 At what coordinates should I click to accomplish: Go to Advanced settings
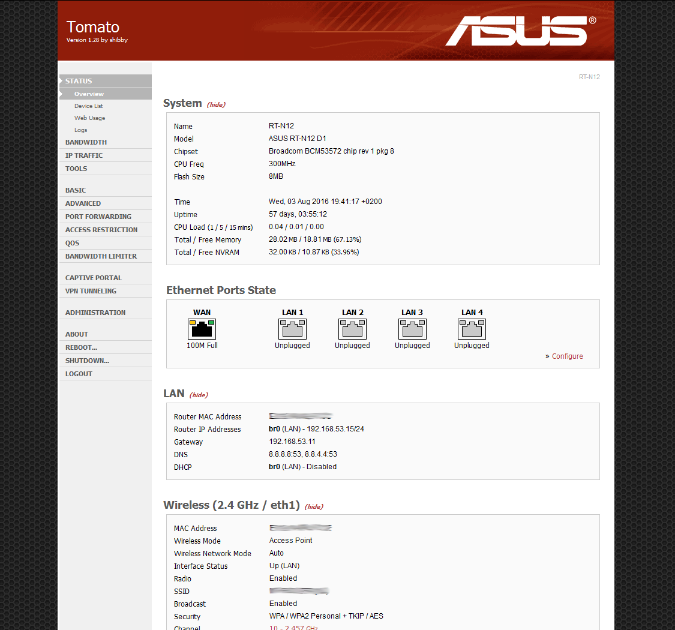point(106,203)
